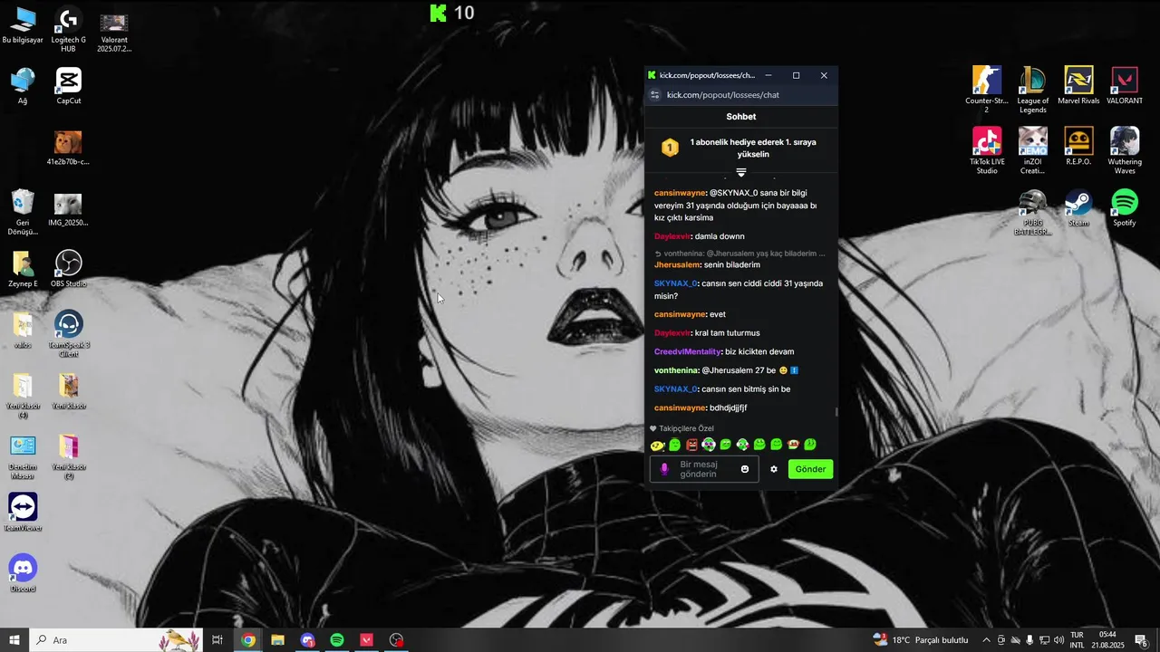
Task: Click username cansinwayne in first message
Action: 680,193
